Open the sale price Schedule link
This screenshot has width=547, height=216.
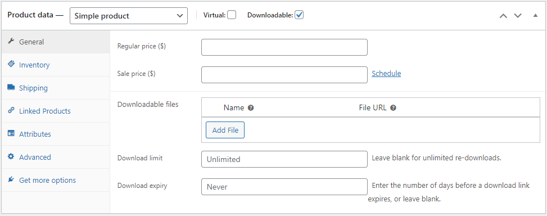point(386,74)
